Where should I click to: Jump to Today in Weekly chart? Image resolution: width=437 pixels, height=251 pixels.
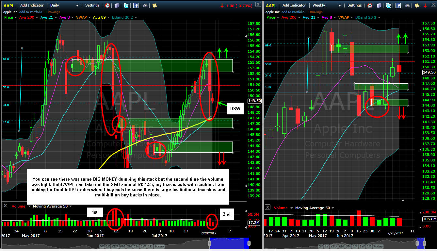coord(378,246)
